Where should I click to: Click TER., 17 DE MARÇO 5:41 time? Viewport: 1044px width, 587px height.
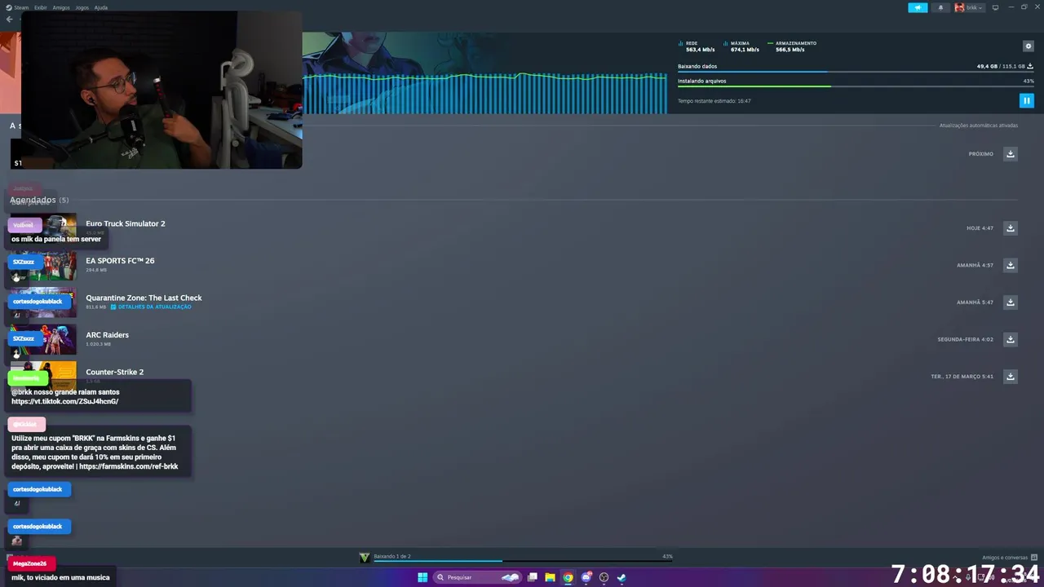(962, 377)
